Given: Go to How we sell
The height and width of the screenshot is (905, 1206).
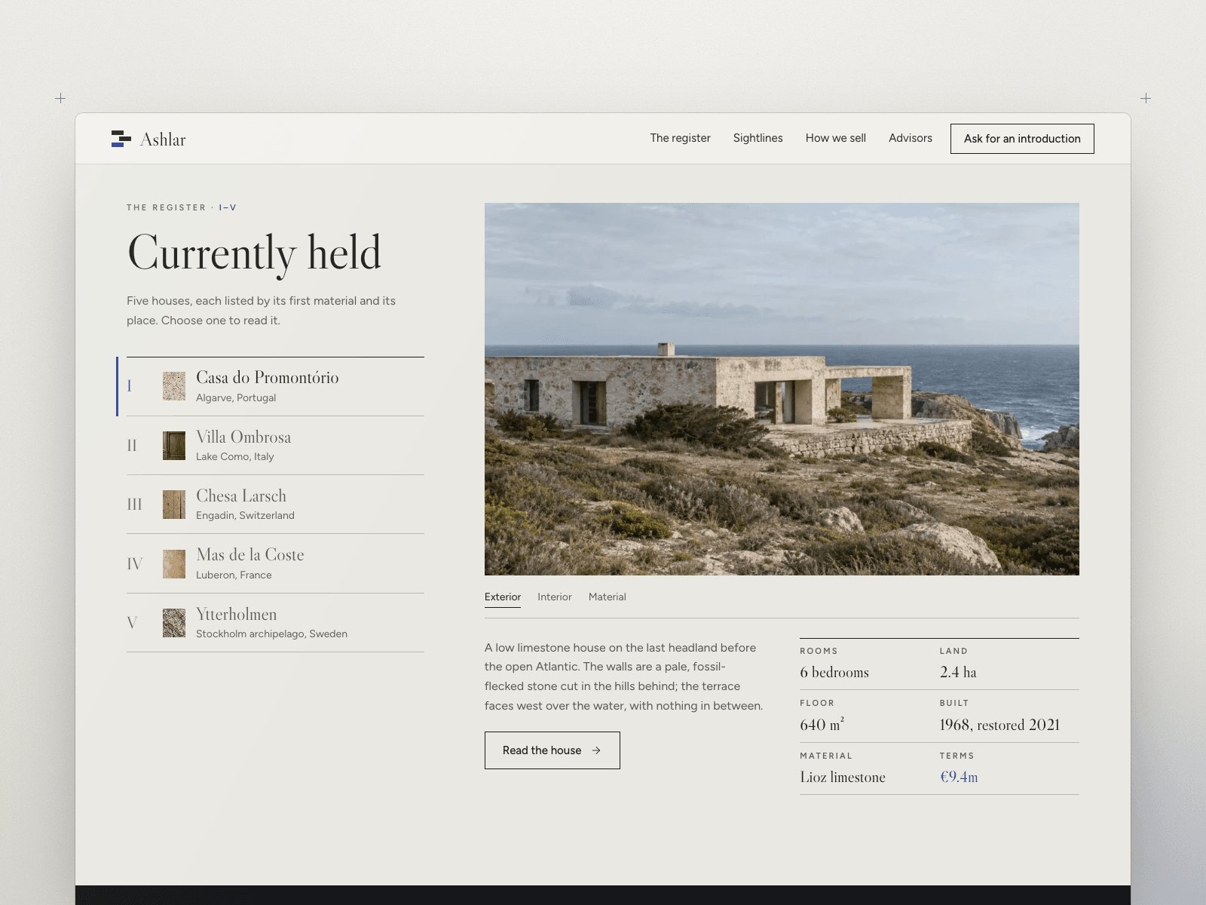Looking at the screenshot, I should click(x=835, y=138).
